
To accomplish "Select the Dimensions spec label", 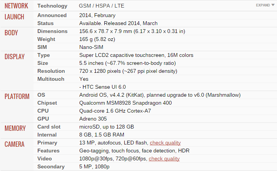I will (53, 31).
